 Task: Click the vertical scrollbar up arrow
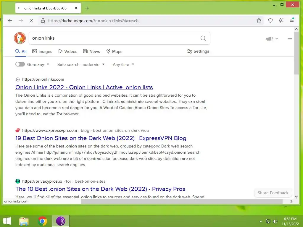pos(296,29)
